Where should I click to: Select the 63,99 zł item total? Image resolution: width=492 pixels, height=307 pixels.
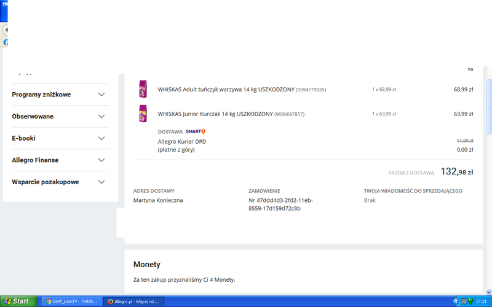pyautogui.click(x=463, y=114)
